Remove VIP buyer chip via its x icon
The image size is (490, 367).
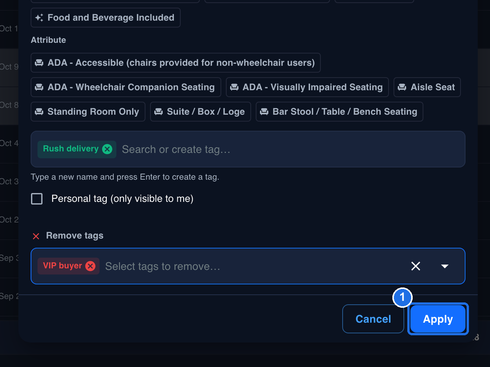coord(90,266)
